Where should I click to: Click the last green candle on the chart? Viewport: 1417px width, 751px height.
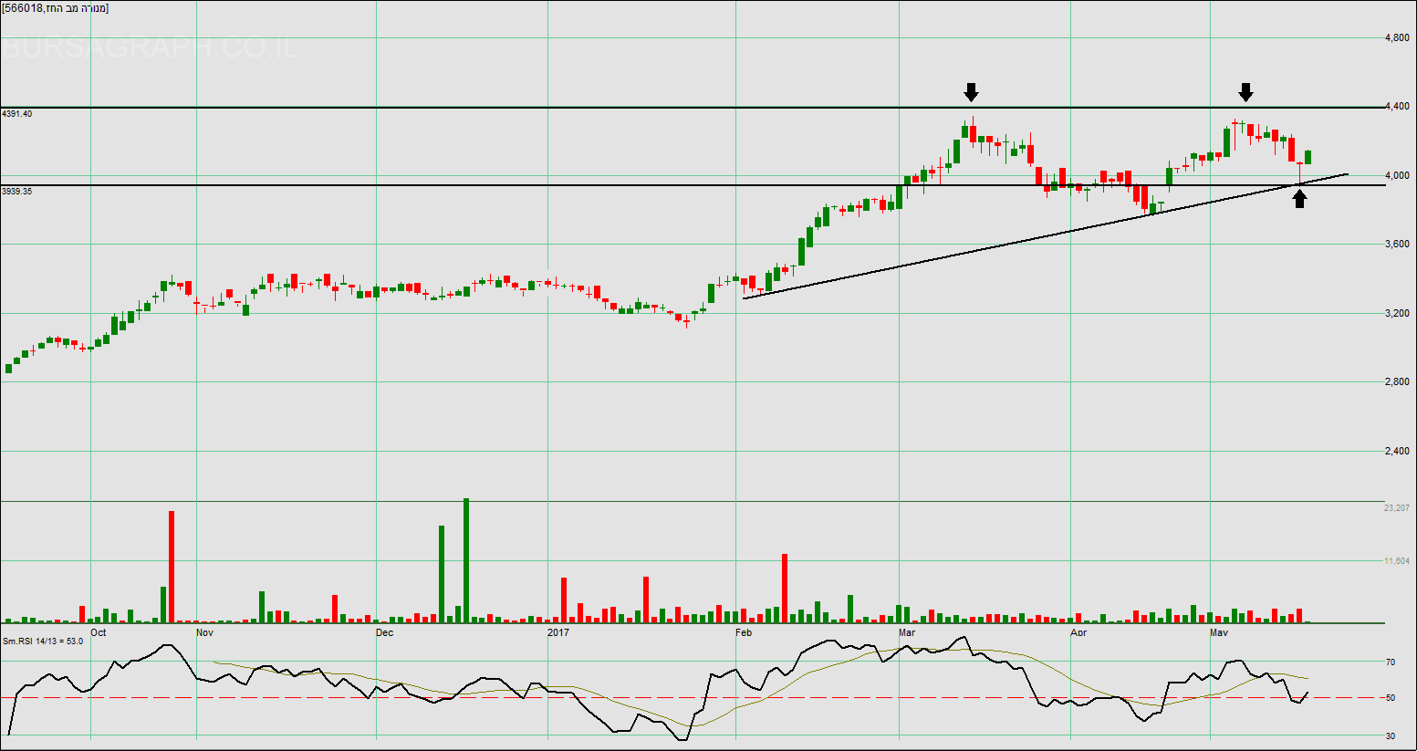[1308, 157]
